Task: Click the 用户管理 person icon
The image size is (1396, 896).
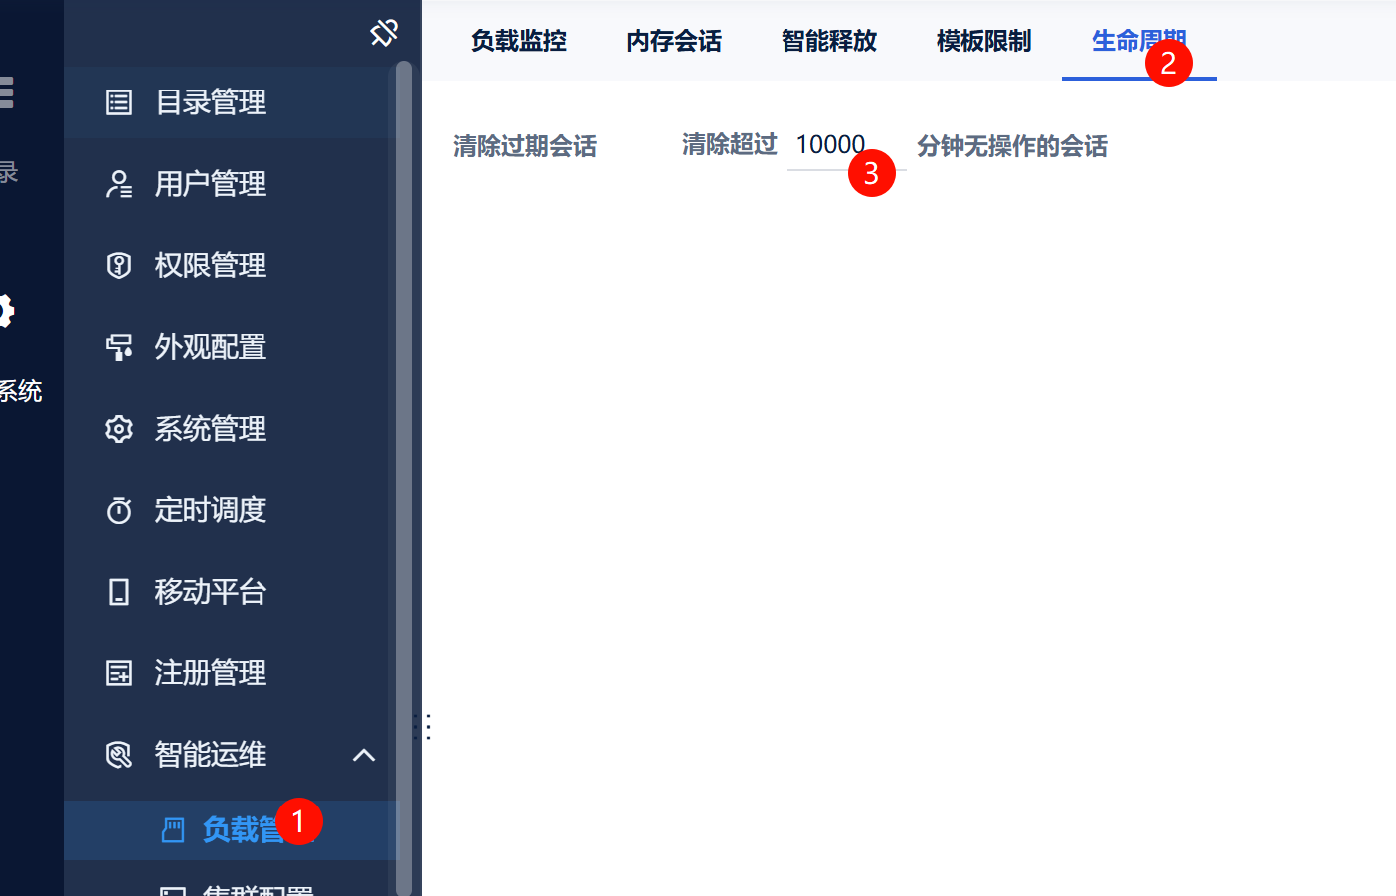Action: (119, 184)
